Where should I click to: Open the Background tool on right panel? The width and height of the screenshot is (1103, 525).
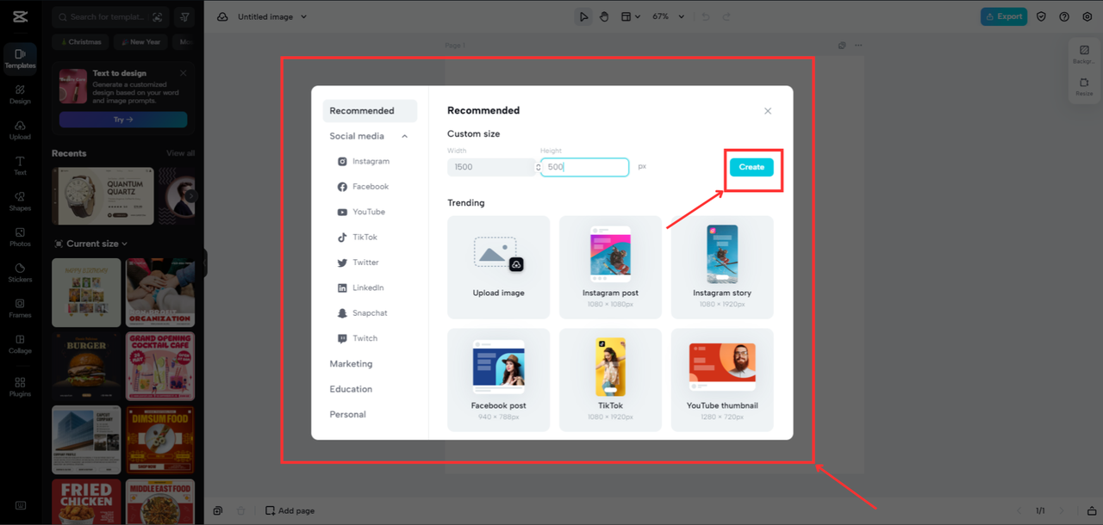(x=1084, y=52)
